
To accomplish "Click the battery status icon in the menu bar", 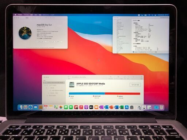I will [x=145, y=15].
